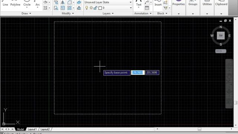Expand the Layers panel
This screenshot has width=238, height=134.
108,13
